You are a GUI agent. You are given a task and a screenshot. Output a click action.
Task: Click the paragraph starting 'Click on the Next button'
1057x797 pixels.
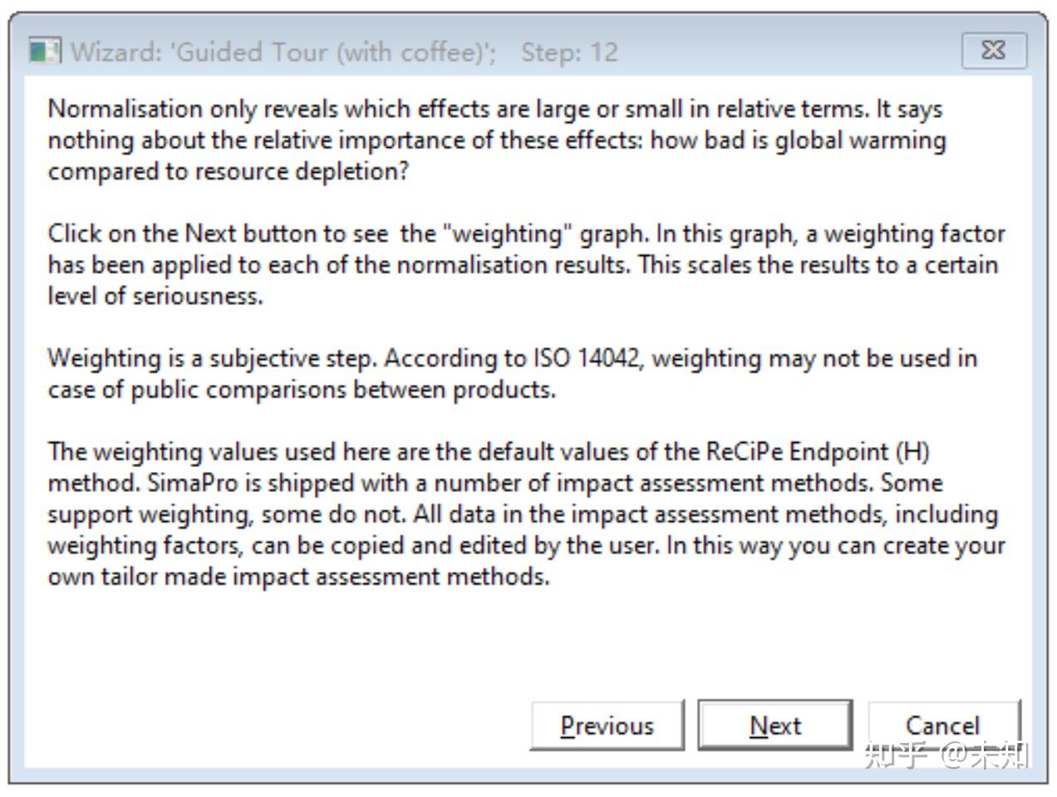526,264
